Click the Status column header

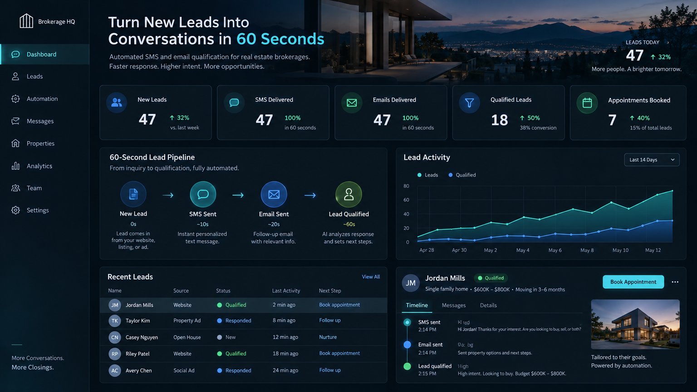point(223,291)
